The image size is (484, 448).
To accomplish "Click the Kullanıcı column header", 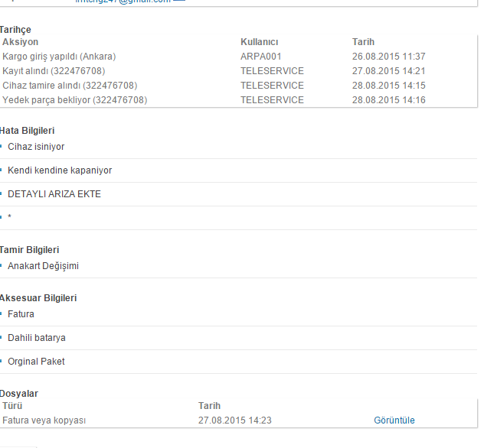I will tap(259, 42).
